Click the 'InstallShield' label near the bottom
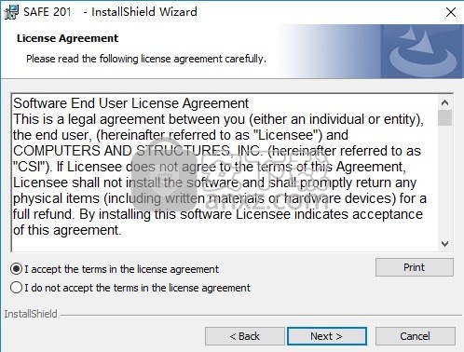 click(31, 314)
